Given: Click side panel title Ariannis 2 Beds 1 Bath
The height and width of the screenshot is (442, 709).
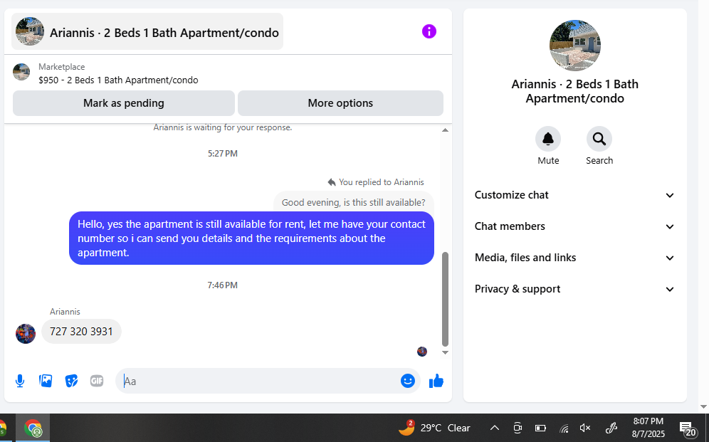Looking at the screenshot, I should 574,91.
